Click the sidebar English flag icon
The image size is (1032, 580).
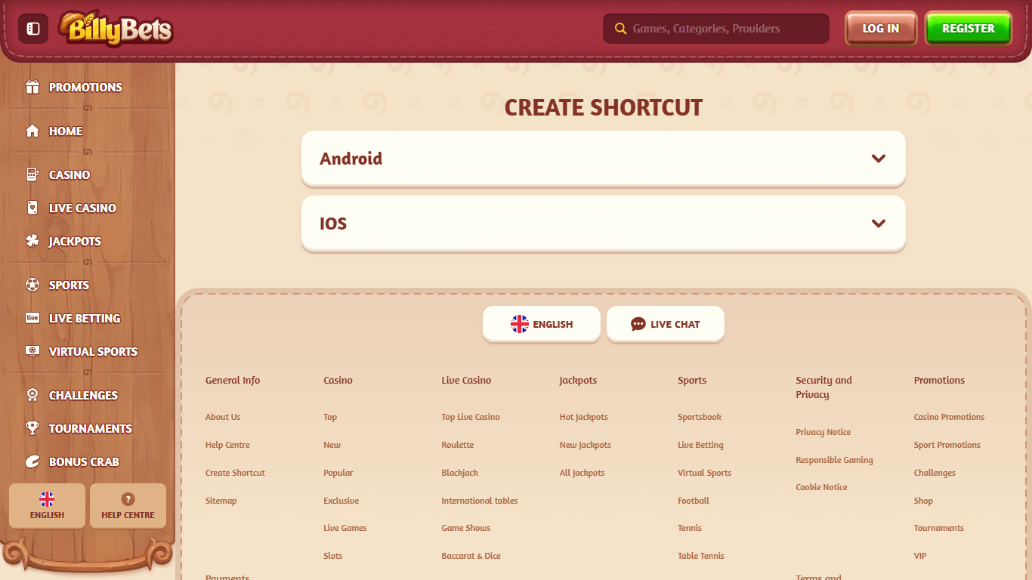47,499
